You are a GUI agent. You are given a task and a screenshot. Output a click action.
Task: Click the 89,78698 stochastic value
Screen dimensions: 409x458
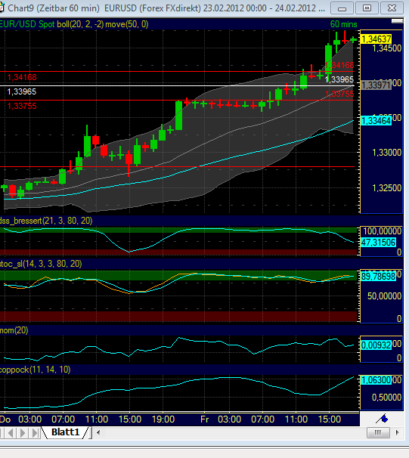tap(378, 276)
